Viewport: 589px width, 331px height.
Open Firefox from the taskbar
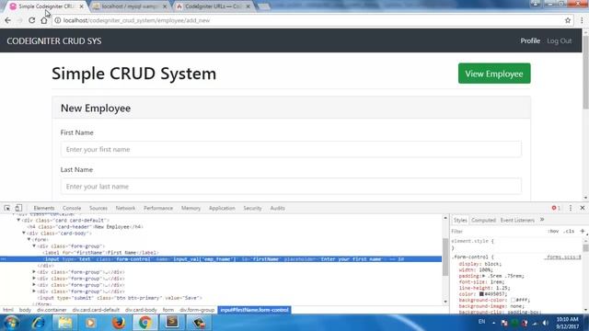pyautogui.click(x=119, y=323)
